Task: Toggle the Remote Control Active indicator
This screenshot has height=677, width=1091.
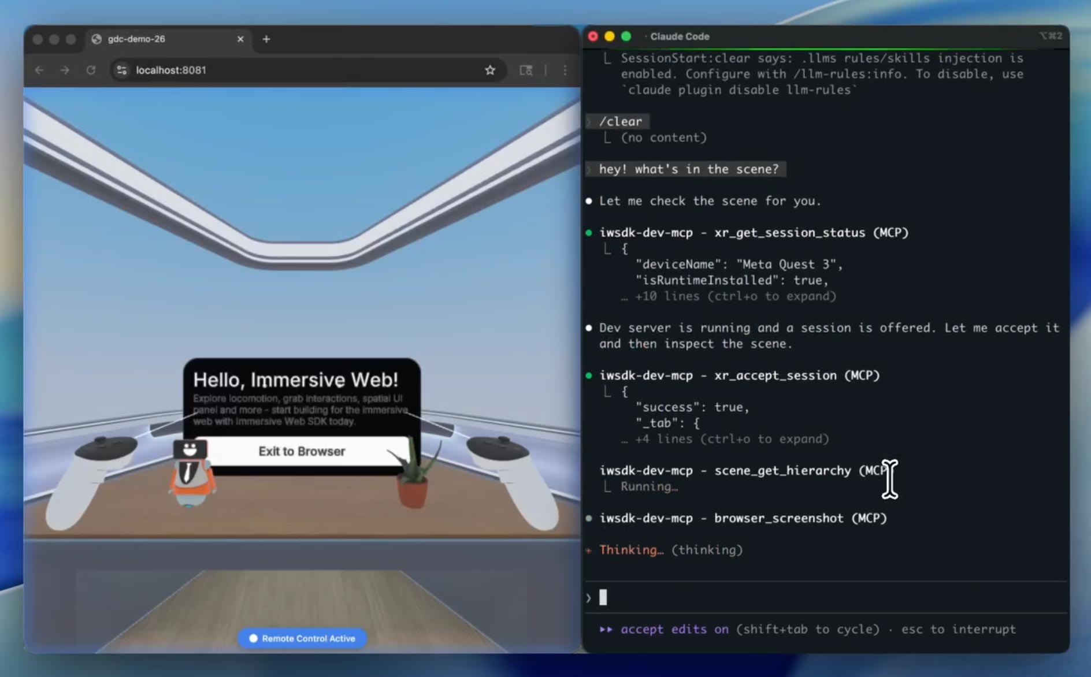Action: click(x=302, y=638)
